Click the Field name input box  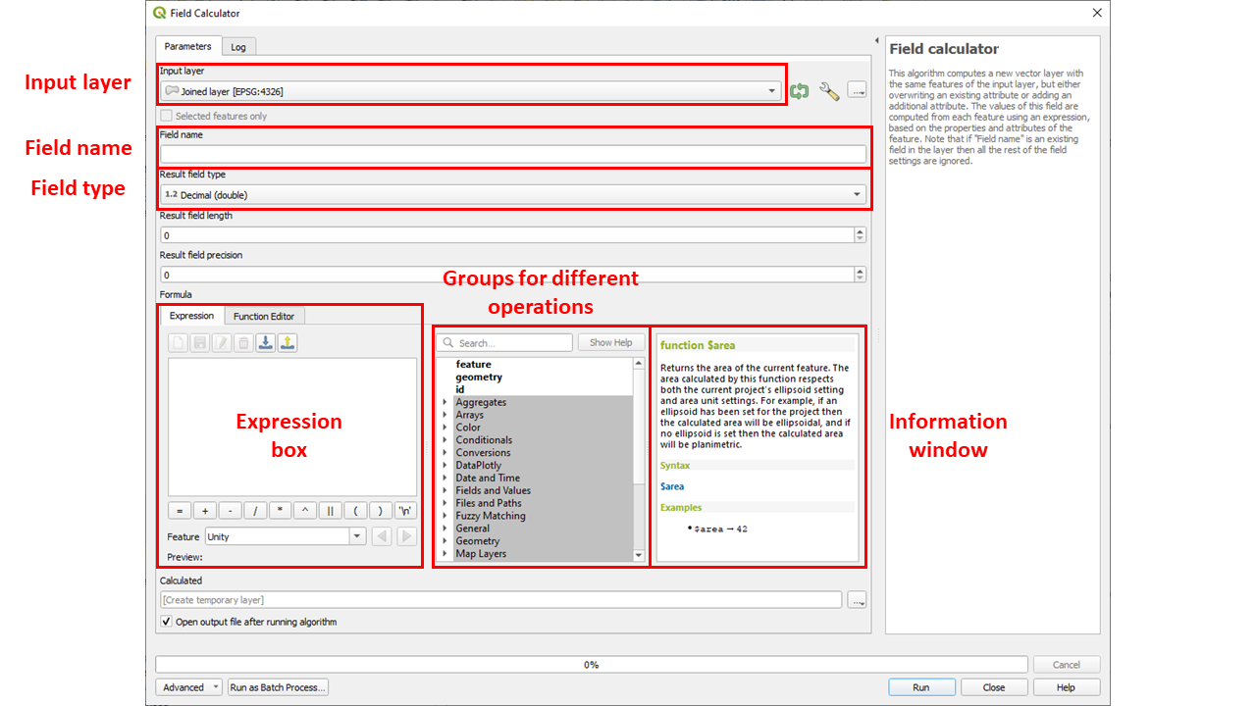pyautogui.click(x=513, y=154)
